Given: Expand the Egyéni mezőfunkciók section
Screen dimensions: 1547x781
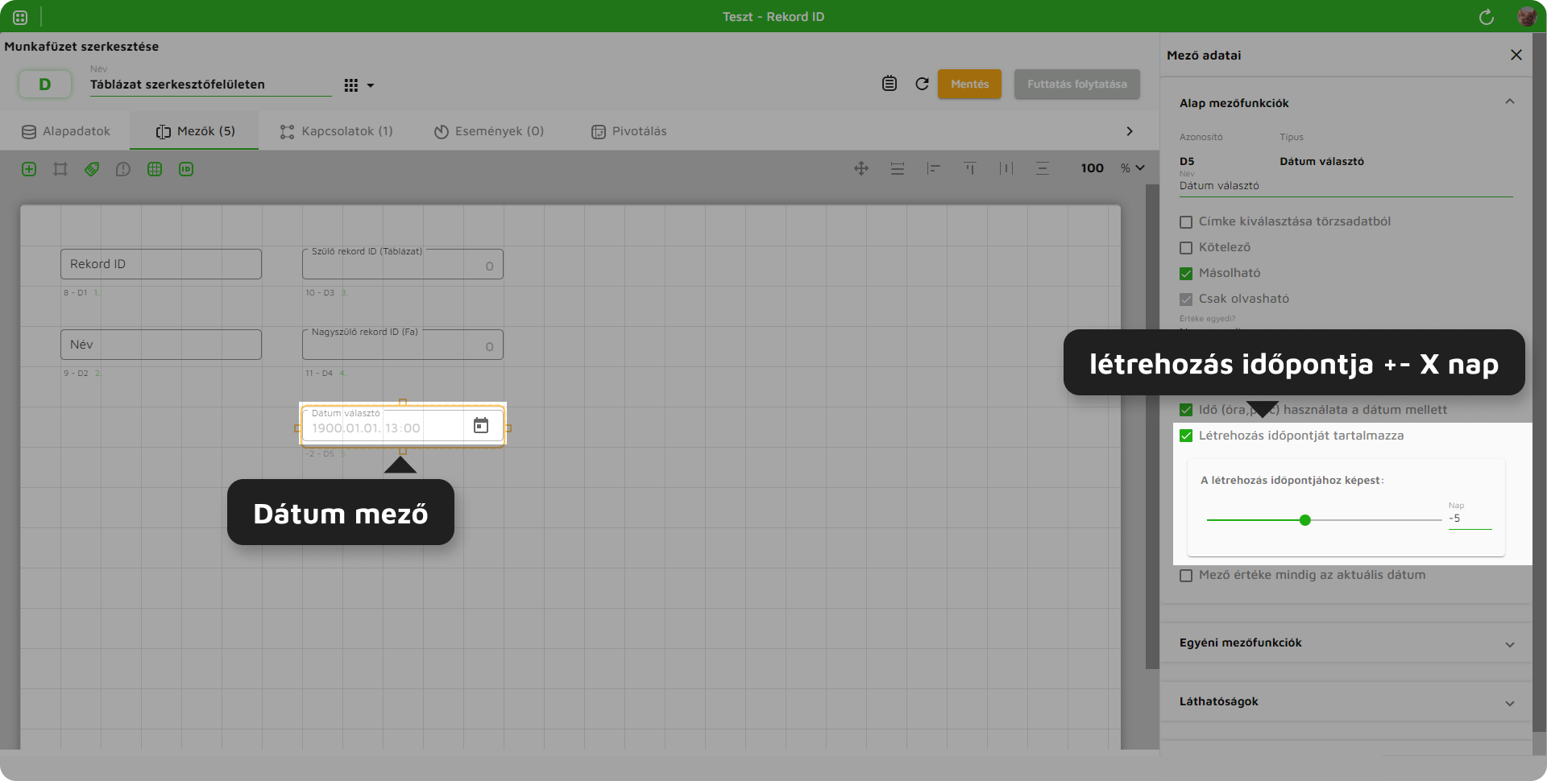Looking at the screenshot, I should 1510,644.
